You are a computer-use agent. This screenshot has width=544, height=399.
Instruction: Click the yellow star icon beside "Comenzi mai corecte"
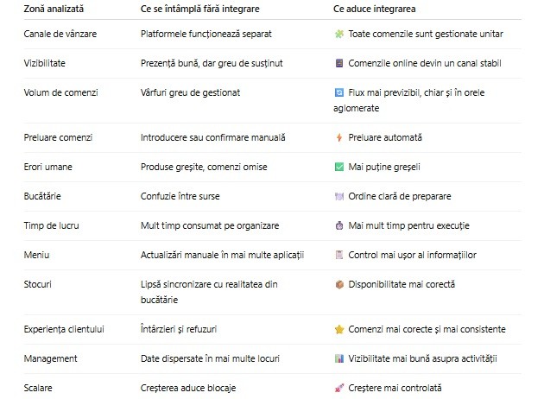coord(338,329)
